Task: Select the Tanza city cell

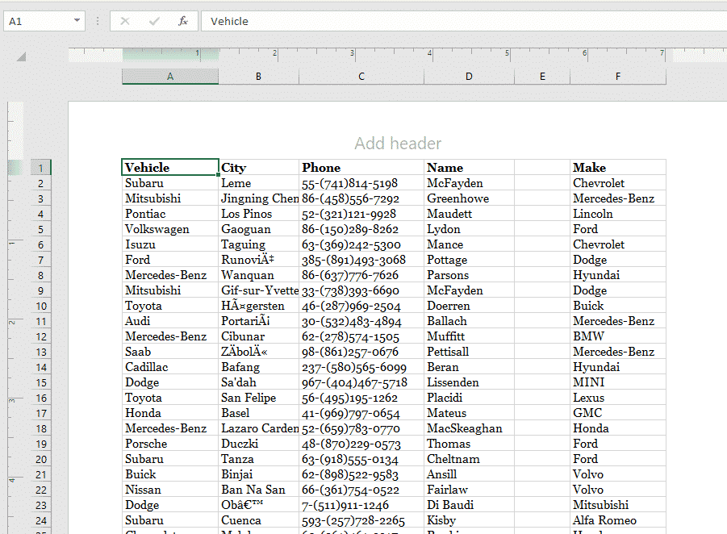Action: tap(259, 458)
